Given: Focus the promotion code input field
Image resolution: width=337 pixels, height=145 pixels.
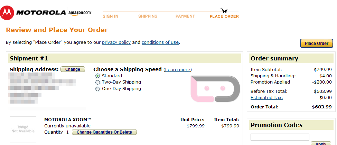Looking at the screenshot, I should point(280,137).
